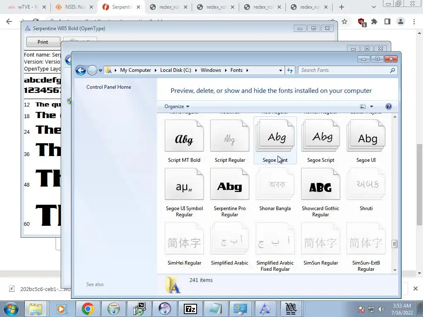Click the Search Fonts field
The image size is (423, 317).
point(347,70)
